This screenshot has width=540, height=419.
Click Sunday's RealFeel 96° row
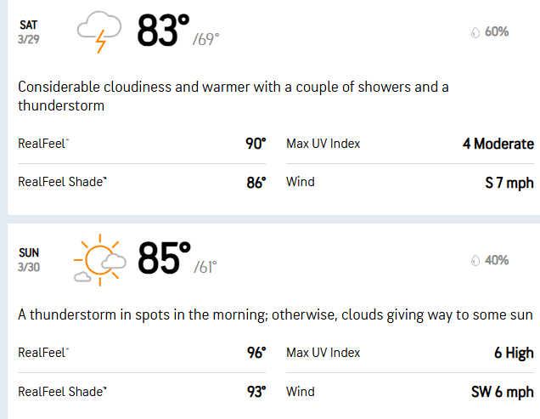tap(142, 353)
